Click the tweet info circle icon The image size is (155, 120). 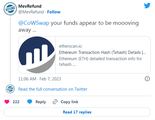click(147, 79)
